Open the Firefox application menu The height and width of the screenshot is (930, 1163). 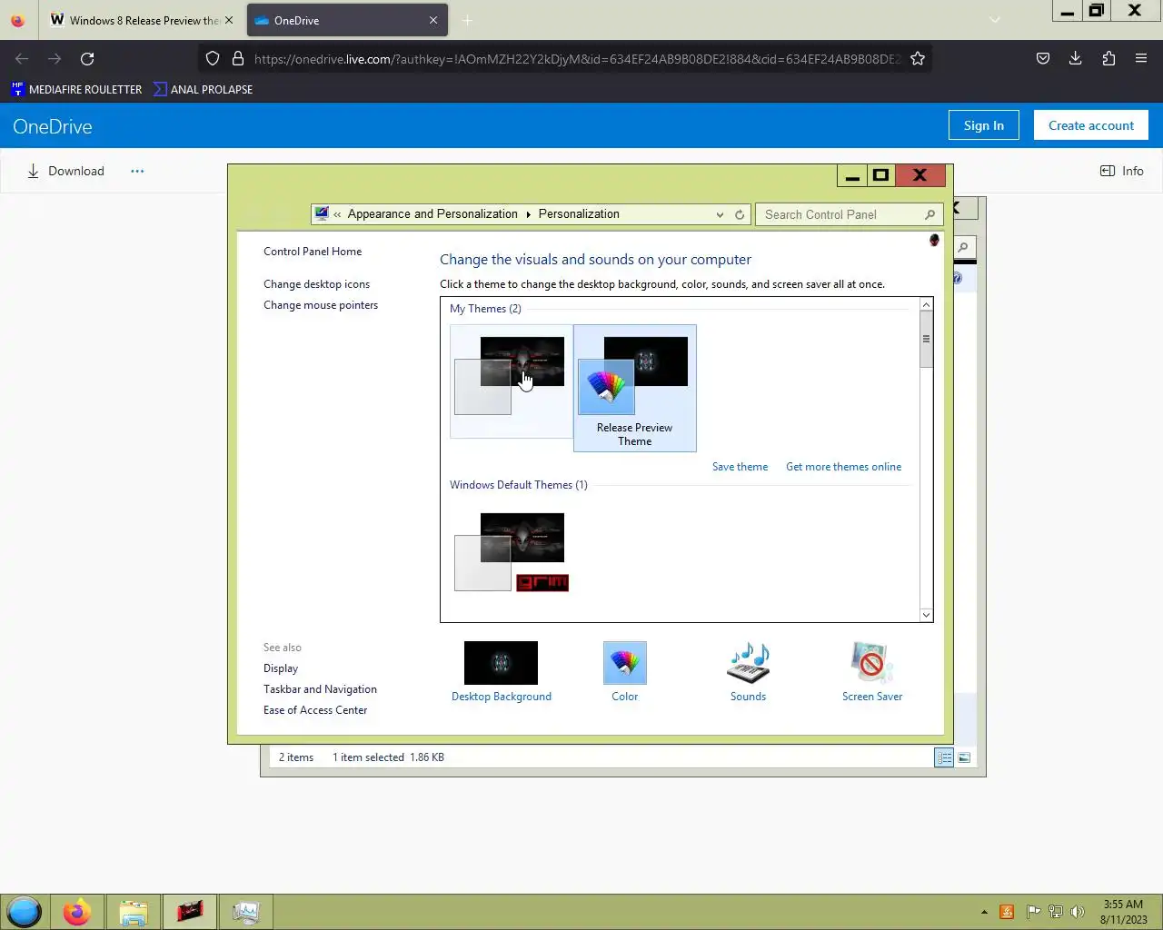[1141, 59]
